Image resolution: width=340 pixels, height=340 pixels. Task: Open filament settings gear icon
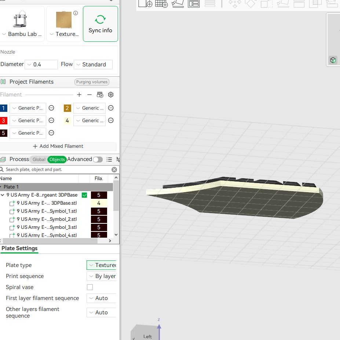tap(111, 95)
